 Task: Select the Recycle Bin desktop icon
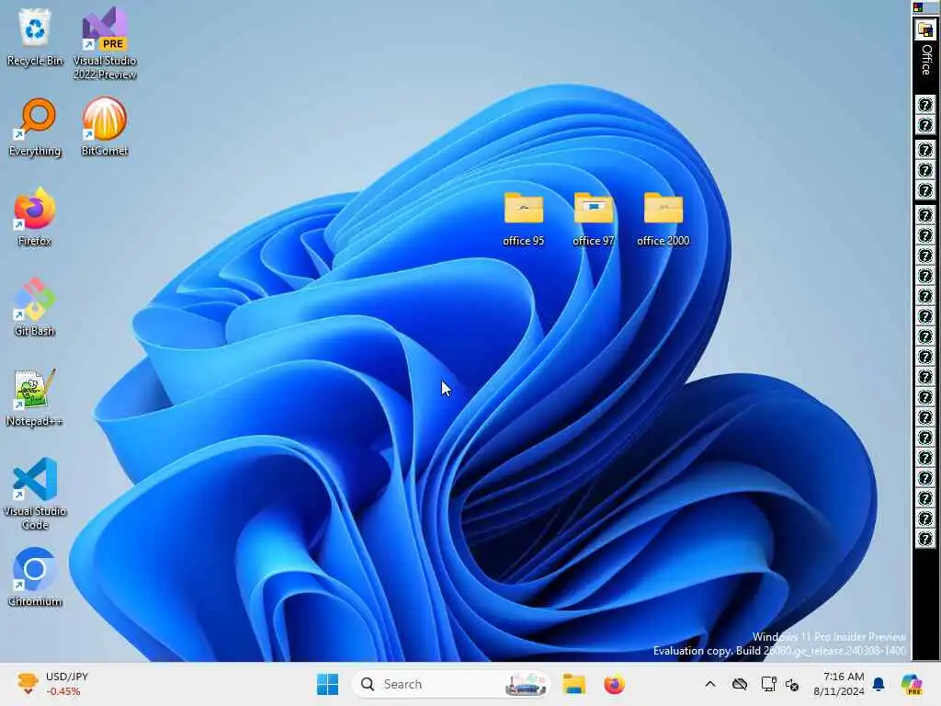(x=35, y=37)
